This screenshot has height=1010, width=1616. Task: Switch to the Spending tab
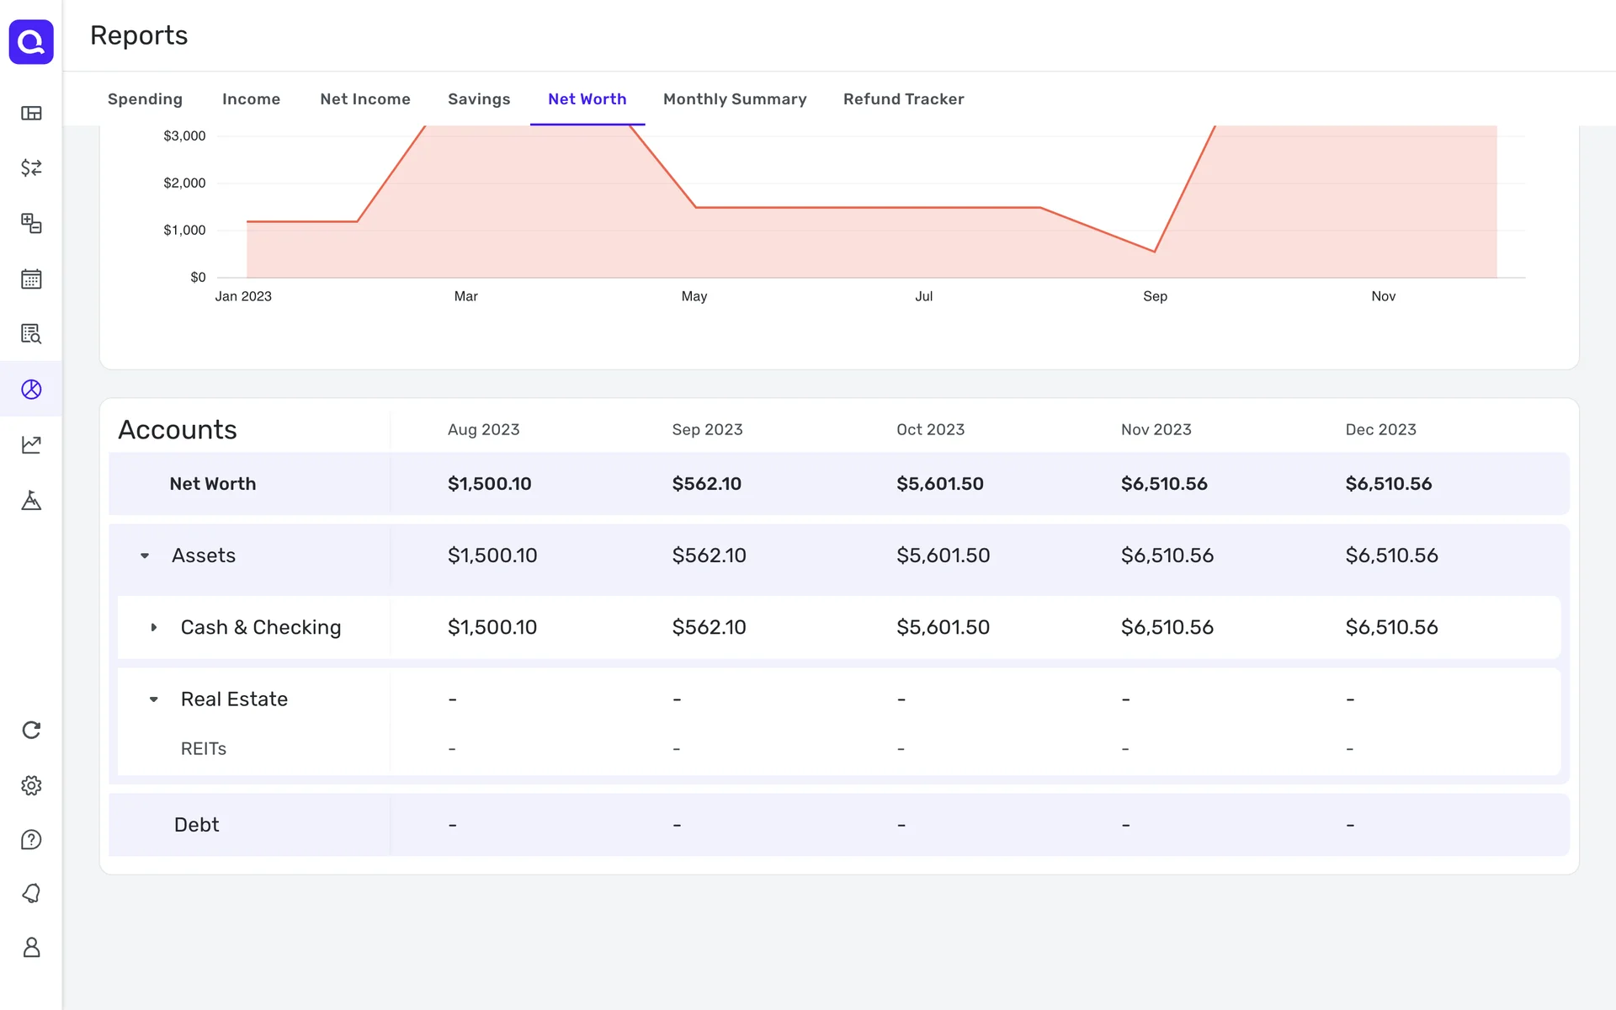click(x=145, y=99)
